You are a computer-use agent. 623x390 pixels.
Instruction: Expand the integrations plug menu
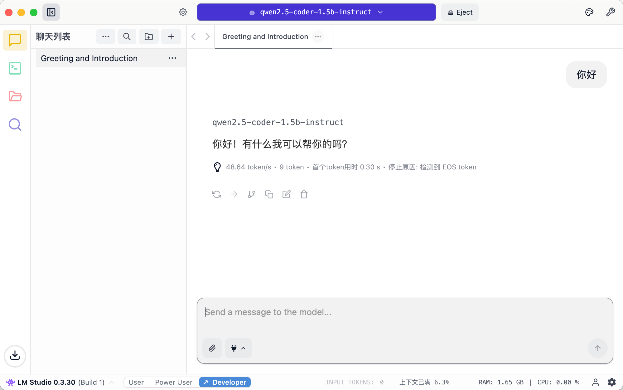[239, 348]
